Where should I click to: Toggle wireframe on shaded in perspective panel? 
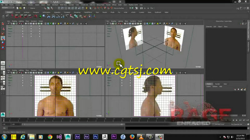[152, 24]
